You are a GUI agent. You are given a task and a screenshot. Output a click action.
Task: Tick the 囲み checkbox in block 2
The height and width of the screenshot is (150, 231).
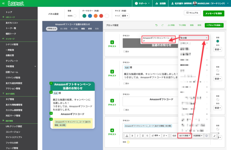coord(124,83)
